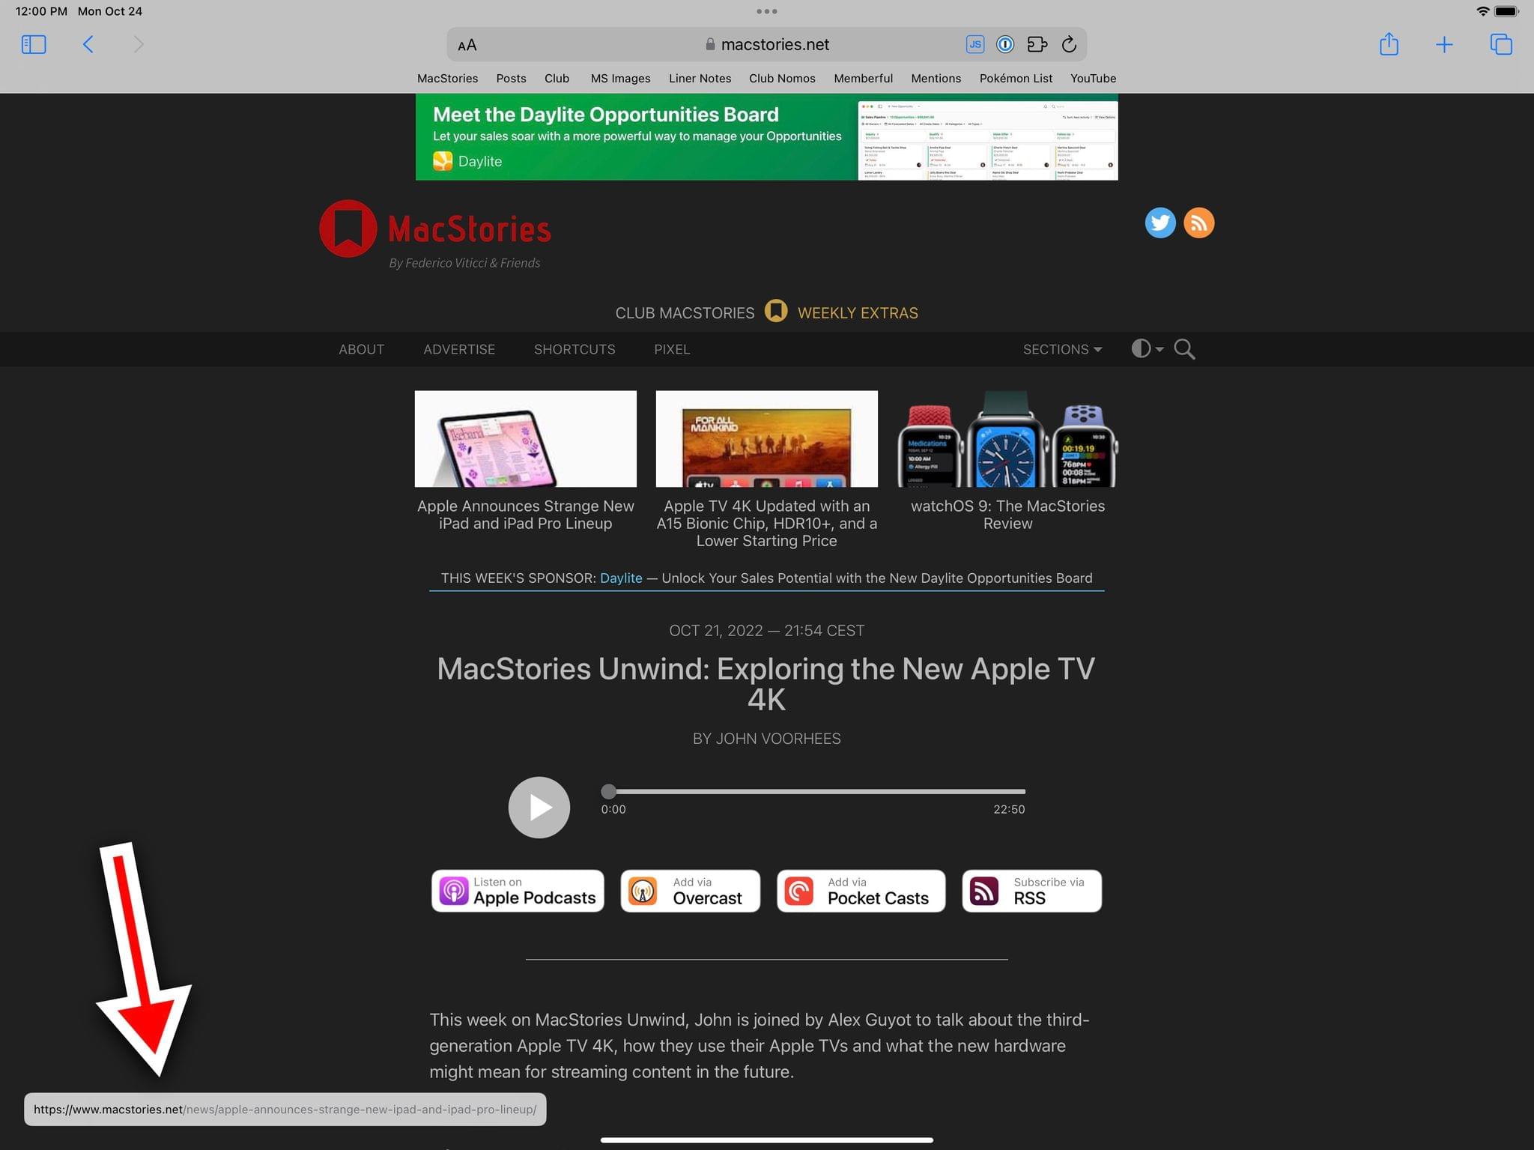The height and width of the screenshot is (1150, 1534).
Task: Open Safari search/address bar dropdown
Action: pyautogui.click(x=766, y=45)
